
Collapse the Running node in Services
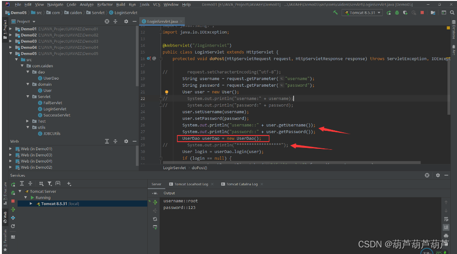point(26,197)
